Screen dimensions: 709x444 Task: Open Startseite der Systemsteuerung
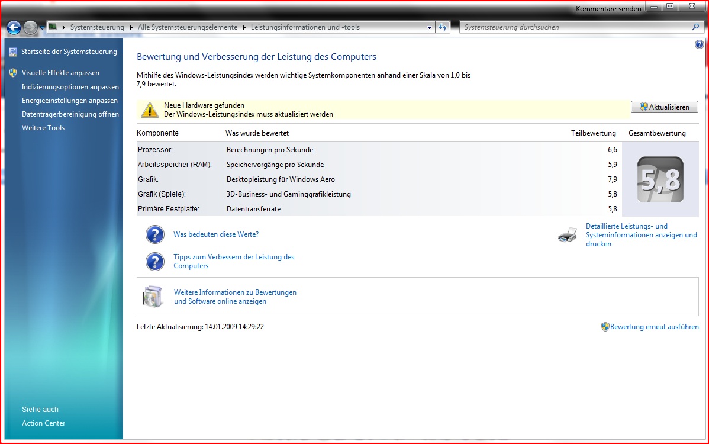coord(69,52)
